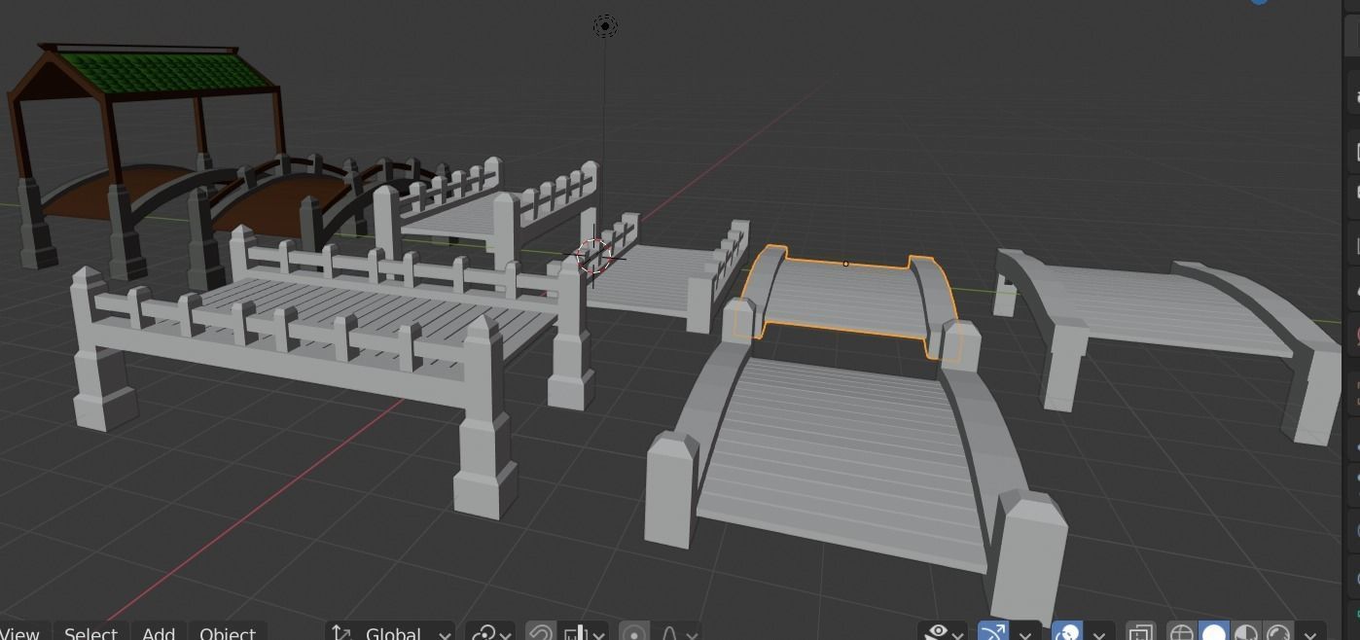Toggle the snap magnet icon
1360x640 pixels.
click(x=541, y=632)
